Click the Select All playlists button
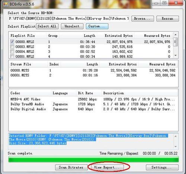The width and height of the screenshot is (186, 174). [x=47, y=26]
